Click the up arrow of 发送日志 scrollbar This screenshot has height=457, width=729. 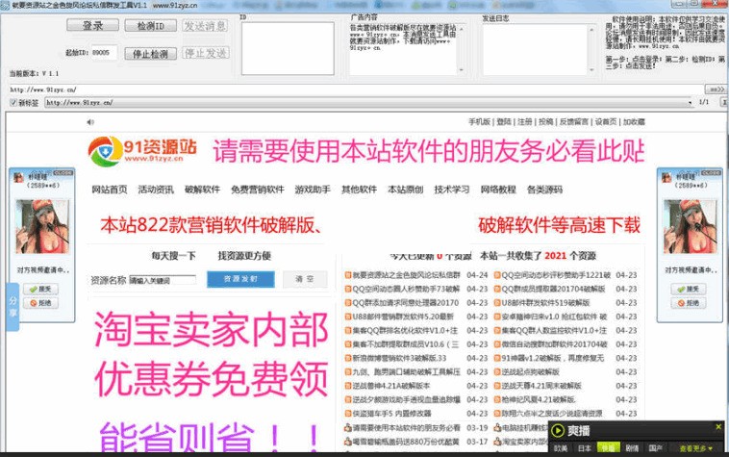[591, 29]
